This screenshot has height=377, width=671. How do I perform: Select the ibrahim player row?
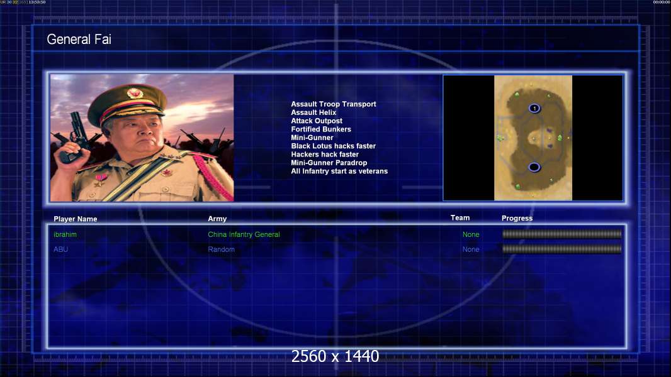pyautogui.click(x=337, y=234)
